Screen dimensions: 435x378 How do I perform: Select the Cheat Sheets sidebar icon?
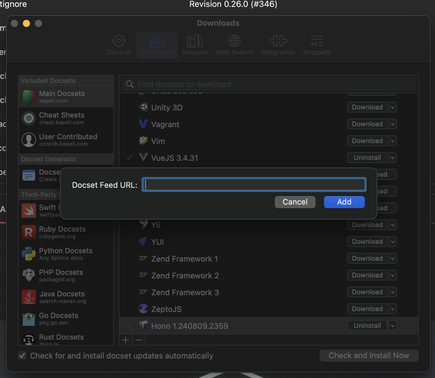click(28, 118)
